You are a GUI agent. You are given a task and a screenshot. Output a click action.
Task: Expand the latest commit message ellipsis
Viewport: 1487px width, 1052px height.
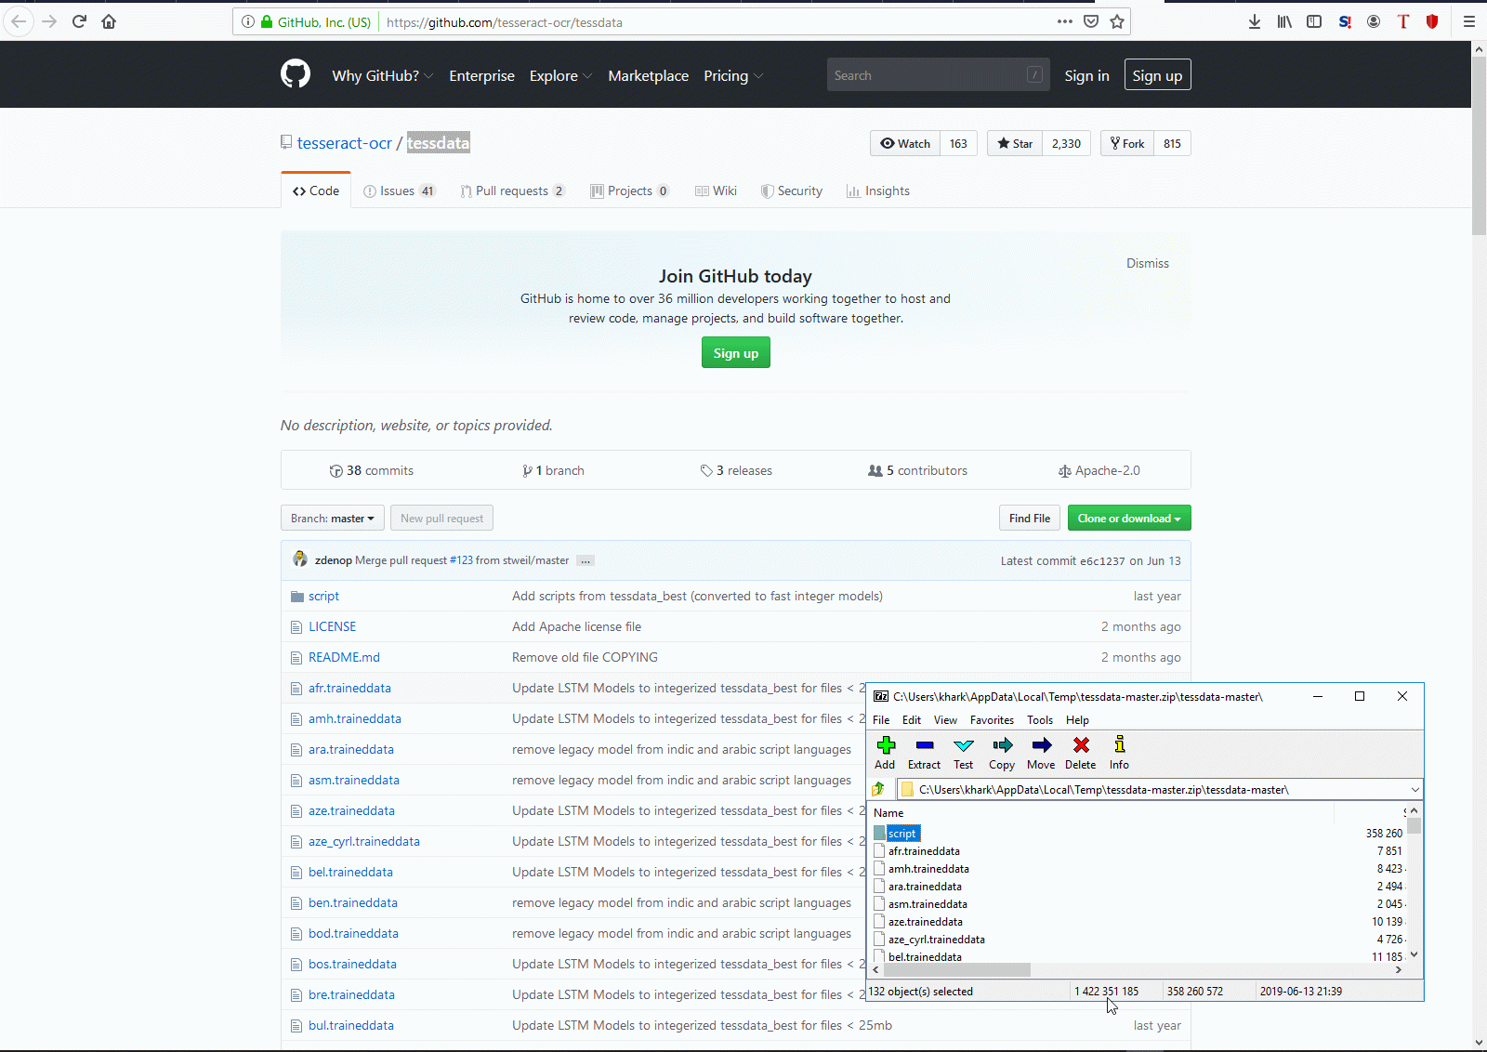click(x=586, y=560)
